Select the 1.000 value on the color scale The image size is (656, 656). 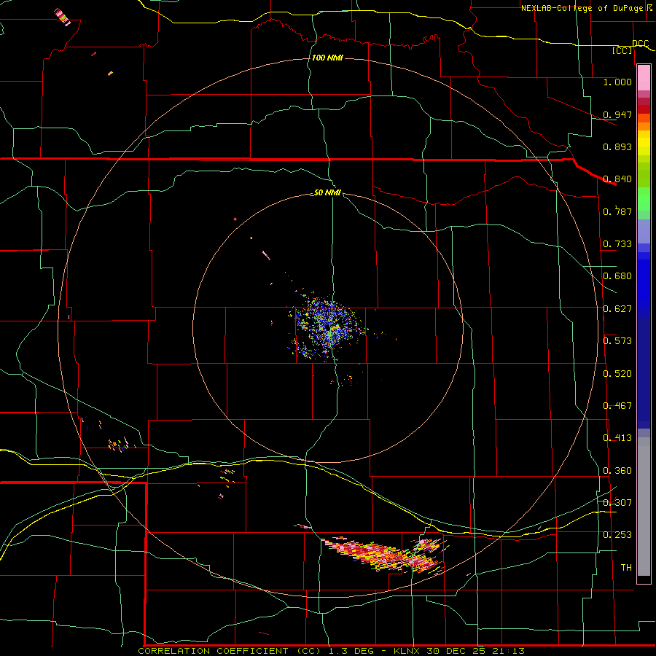point(617,82)
